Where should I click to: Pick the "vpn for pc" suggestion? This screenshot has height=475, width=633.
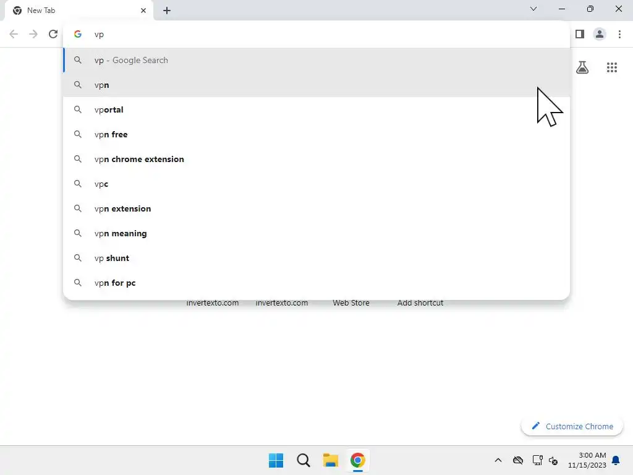click(x=316, y=283)
